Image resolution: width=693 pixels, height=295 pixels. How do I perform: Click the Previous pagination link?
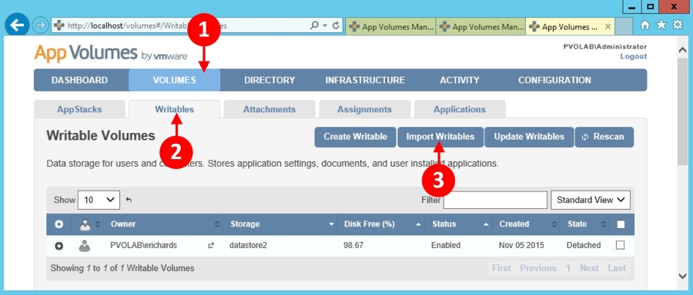(x=539, y=268)
